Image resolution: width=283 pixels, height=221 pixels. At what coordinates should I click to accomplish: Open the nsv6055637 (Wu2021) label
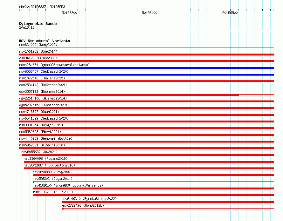click(39, 152)
